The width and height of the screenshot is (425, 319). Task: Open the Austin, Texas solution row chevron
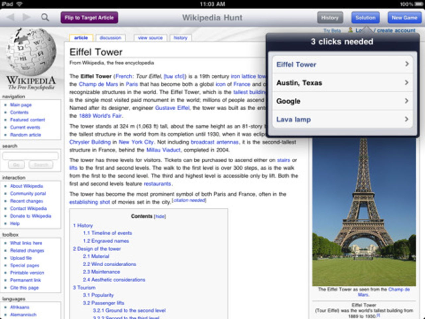(407, 82)
